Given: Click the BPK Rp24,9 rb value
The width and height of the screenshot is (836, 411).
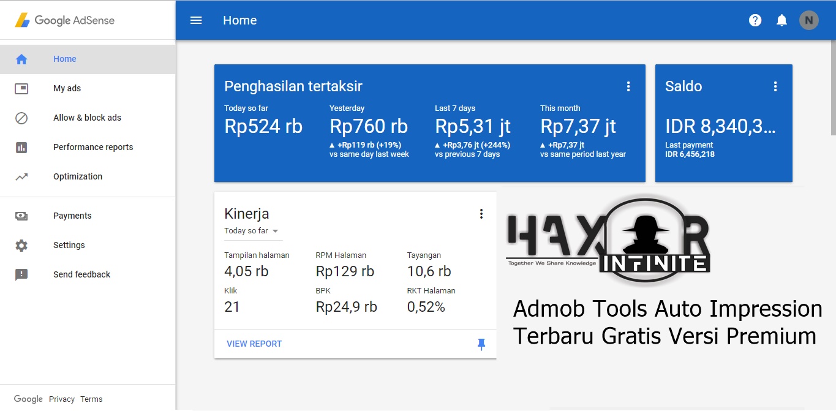Looking at the screenshot, I should click(x=347, y=307).
